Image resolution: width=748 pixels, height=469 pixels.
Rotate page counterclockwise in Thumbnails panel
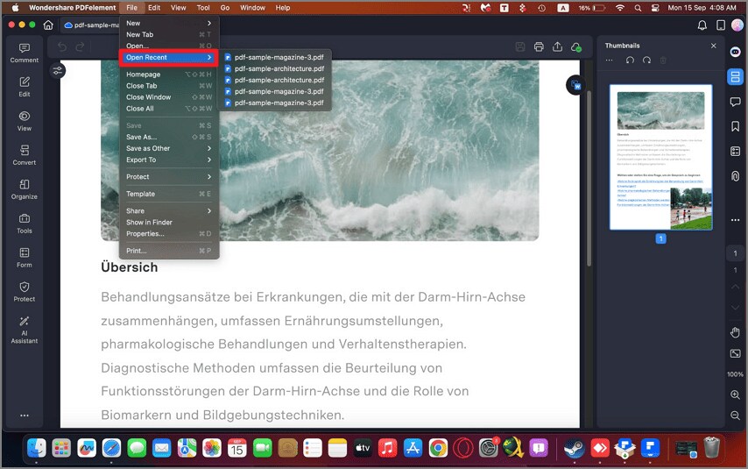[x=630, y=60]
